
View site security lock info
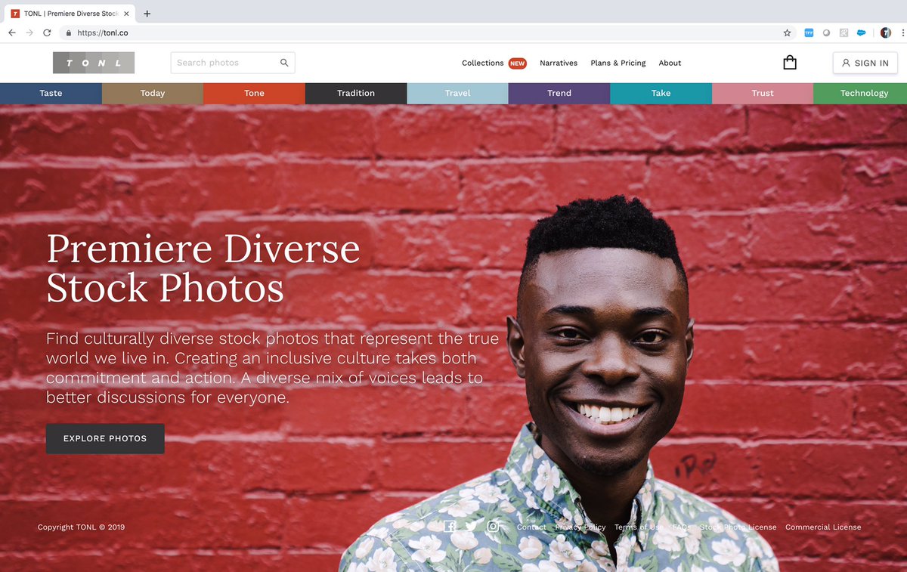(x=68, y=32)
